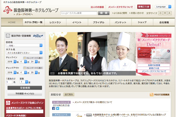
Task: Click 会員のお客様 in the card banner
Action: [x=154, y=65]
